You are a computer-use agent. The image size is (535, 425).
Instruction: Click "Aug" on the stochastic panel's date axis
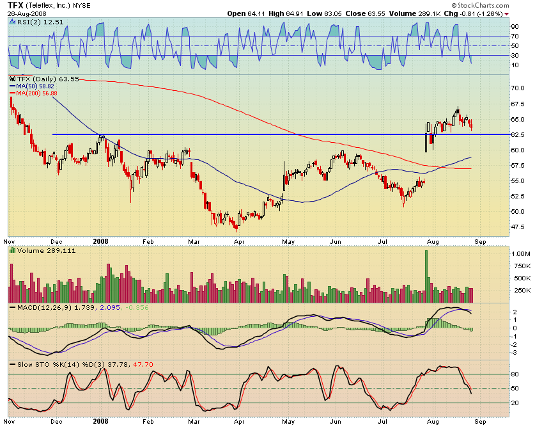click(x=433, y=422)
